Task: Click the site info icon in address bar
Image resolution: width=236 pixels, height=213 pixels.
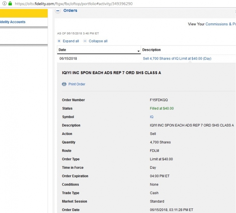Action: [x=5, y=3]
